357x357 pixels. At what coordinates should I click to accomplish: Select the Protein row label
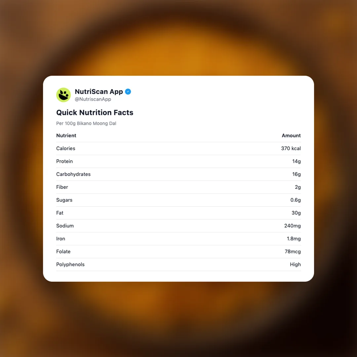coord(64,161)
